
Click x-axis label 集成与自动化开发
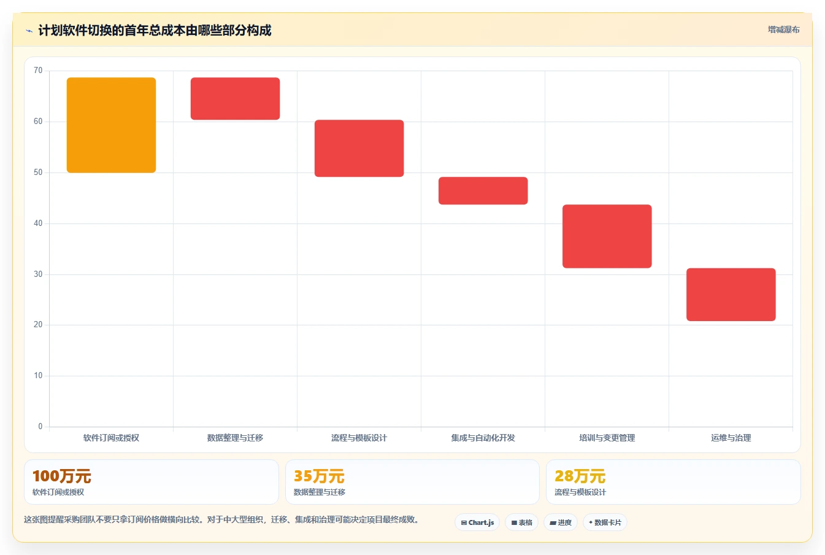(483, 438)
